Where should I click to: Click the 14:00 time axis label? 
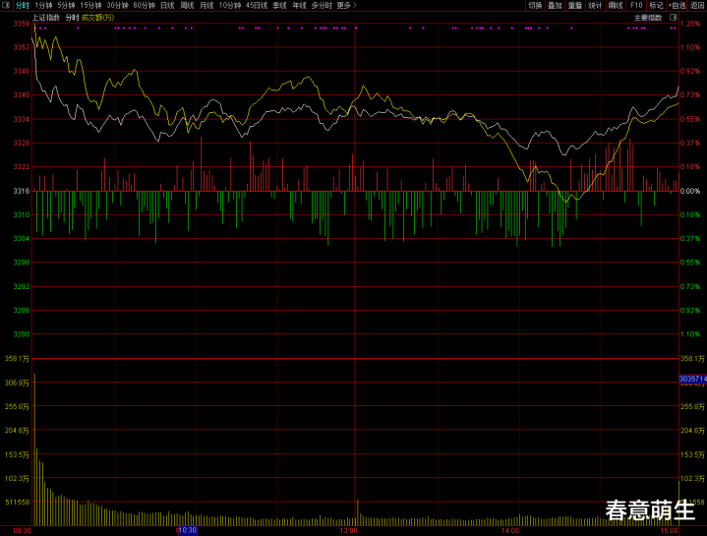pos(510,530)
